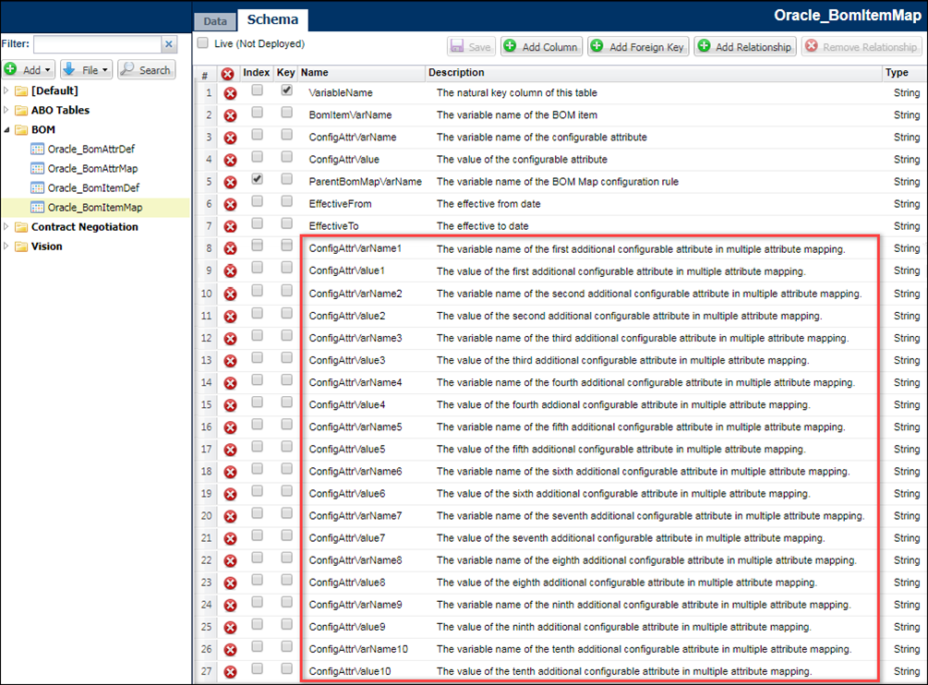
Task: Open the Search magnifier in the sidebar
Action: 128,69
